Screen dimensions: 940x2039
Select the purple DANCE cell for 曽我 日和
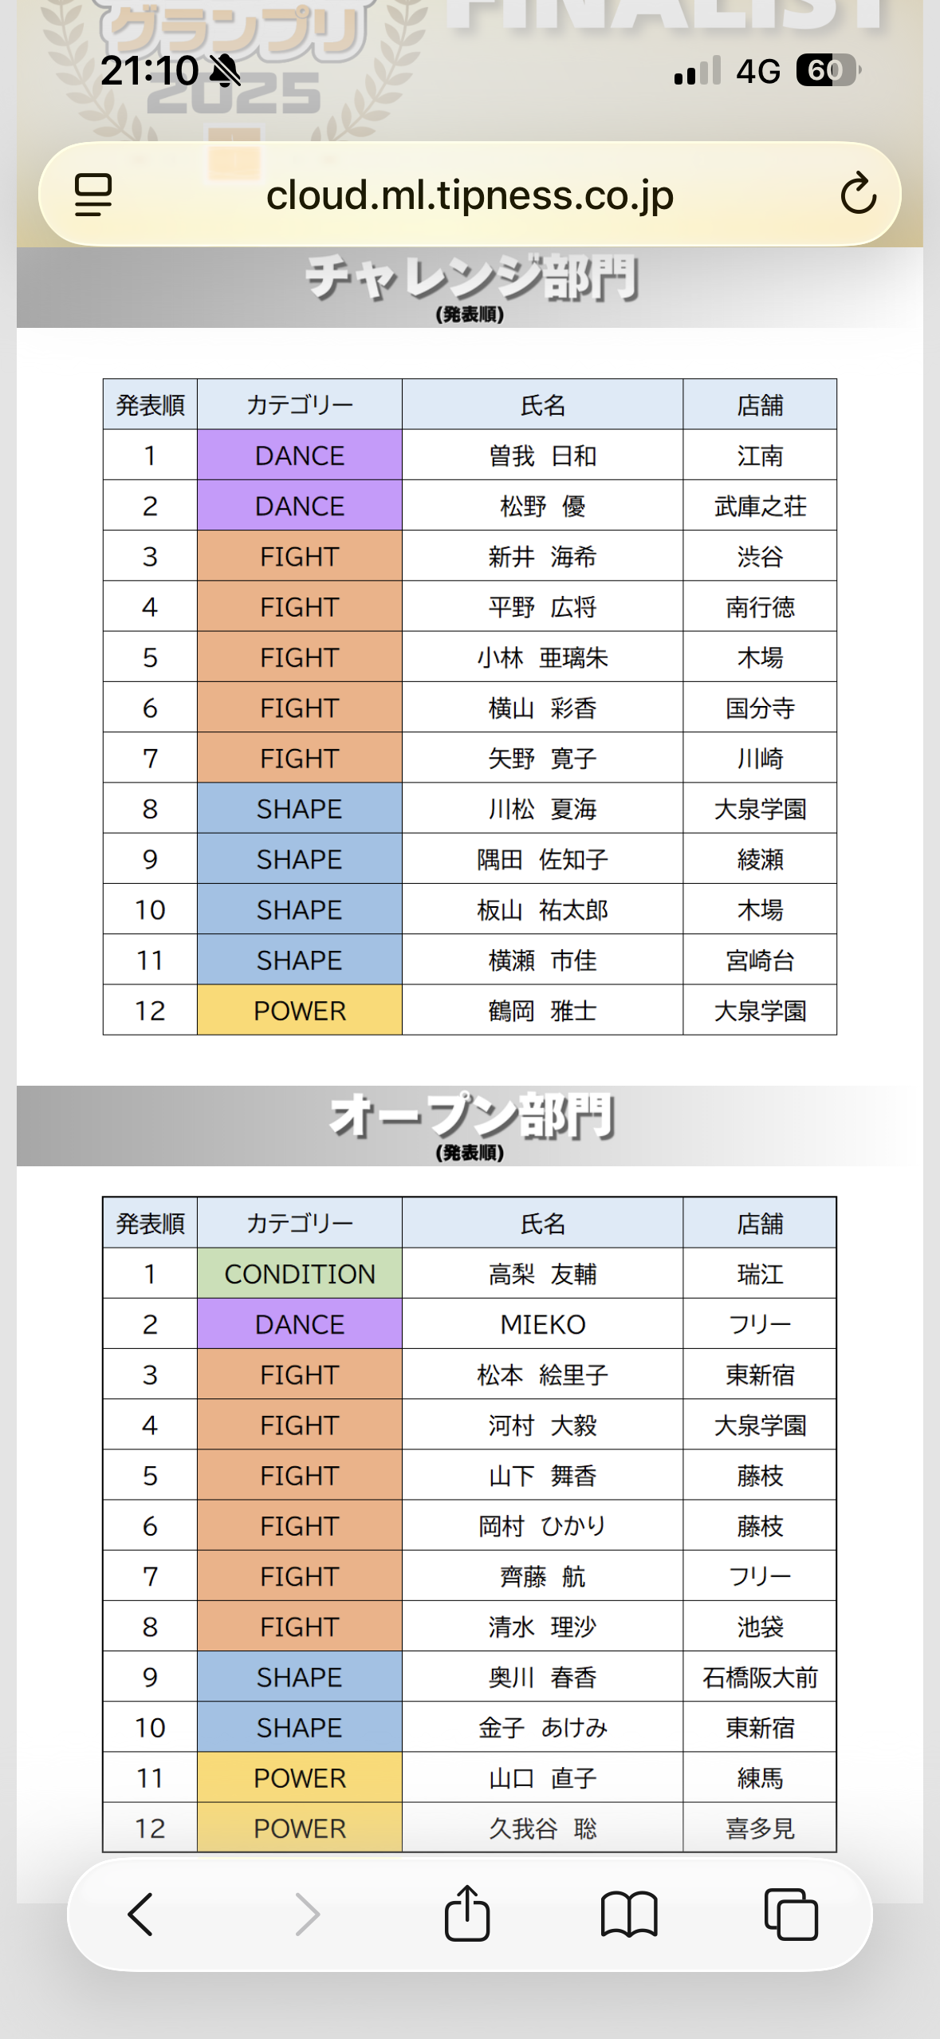tap(299, 456)
